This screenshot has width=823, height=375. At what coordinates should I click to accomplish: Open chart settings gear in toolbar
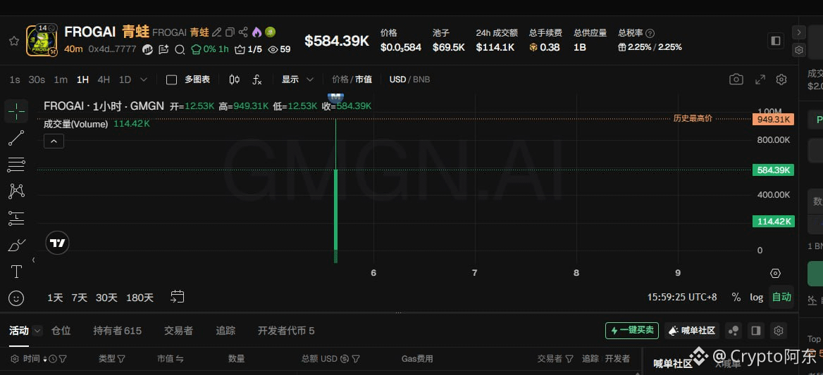pyautogui.click(x=781, y=79)
